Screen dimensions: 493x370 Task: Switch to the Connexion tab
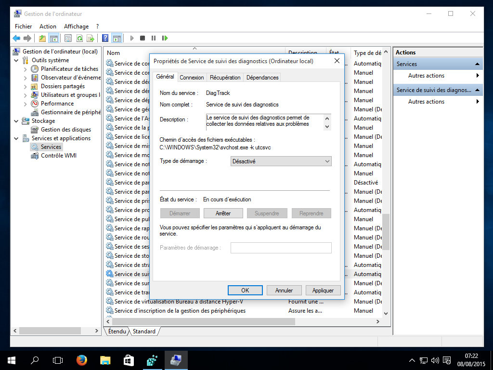[x=192, y=78]
